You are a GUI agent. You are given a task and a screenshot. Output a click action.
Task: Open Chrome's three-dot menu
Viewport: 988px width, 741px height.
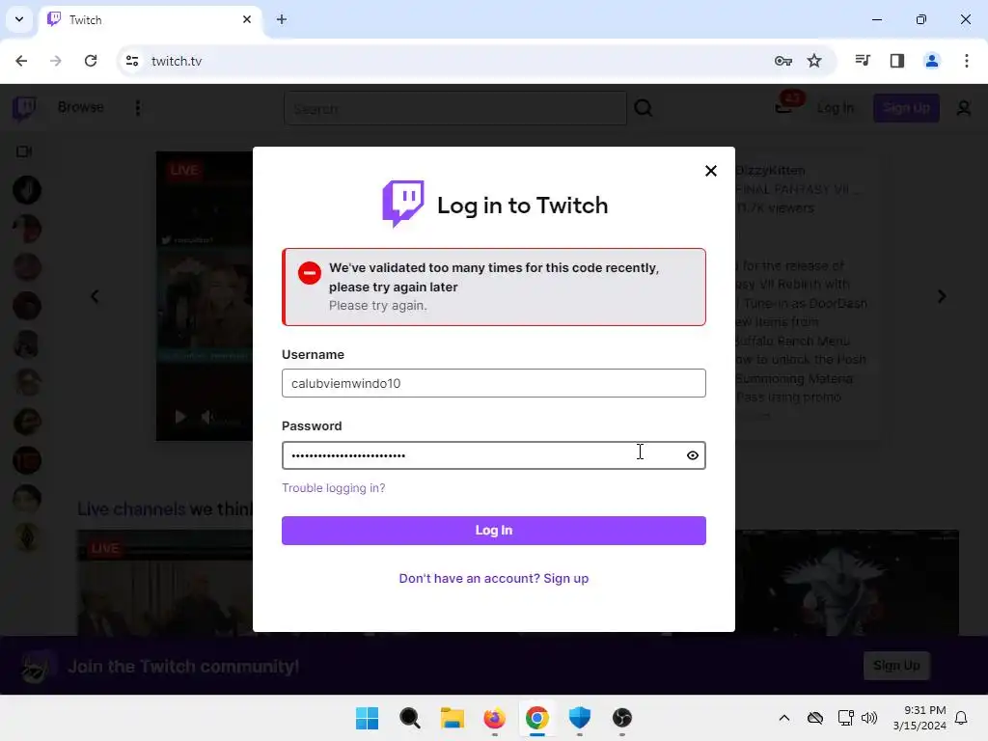tap(967, 61)
